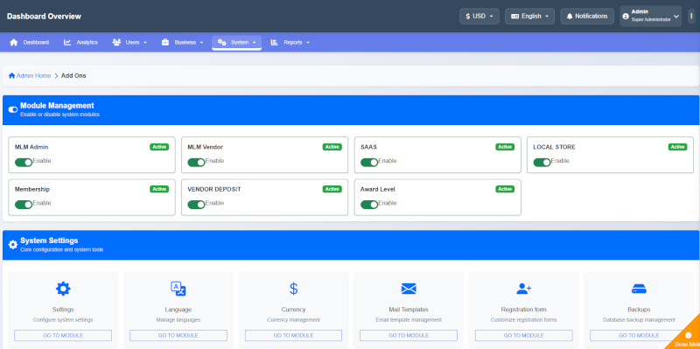The image size is (700, 349).
Task: Expand the Admin account dropdown
Action: [650, 16]
